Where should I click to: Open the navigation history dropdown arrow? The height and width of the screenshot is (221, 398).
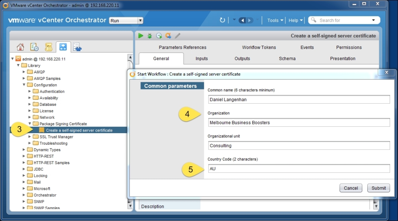click(234, 19)
